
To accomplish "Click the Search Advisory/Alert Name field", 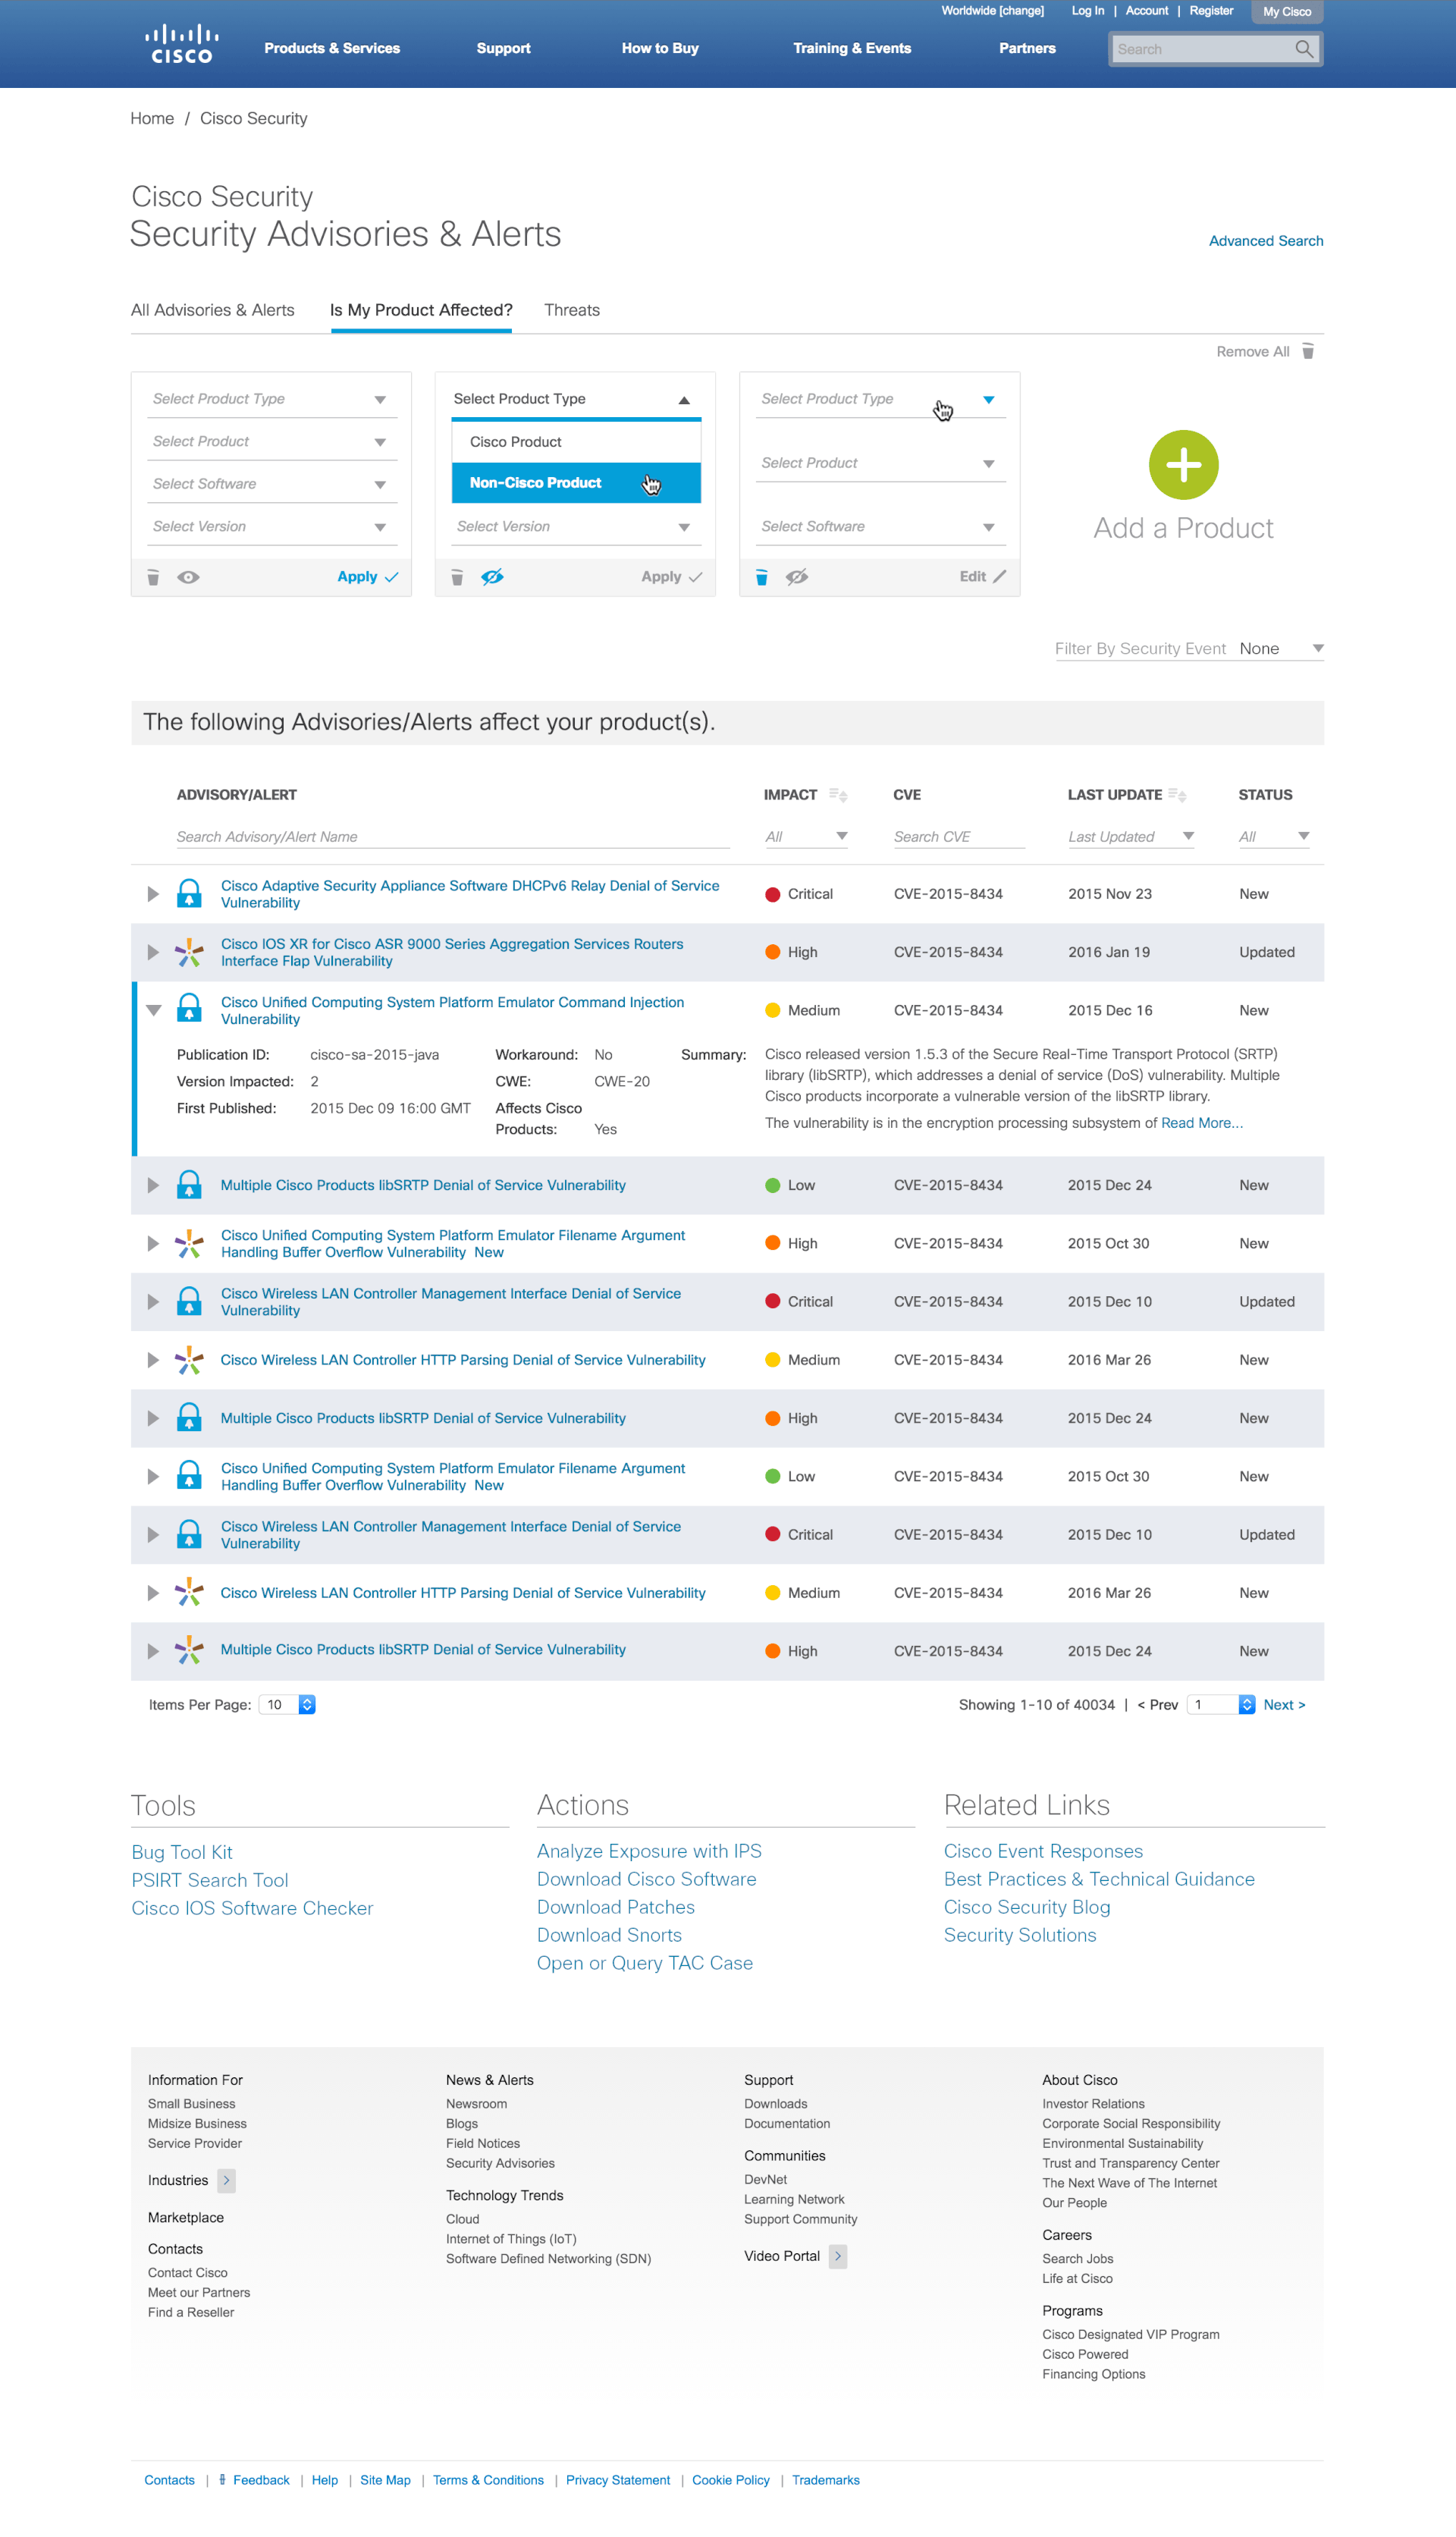I will (x=453, y=837).
